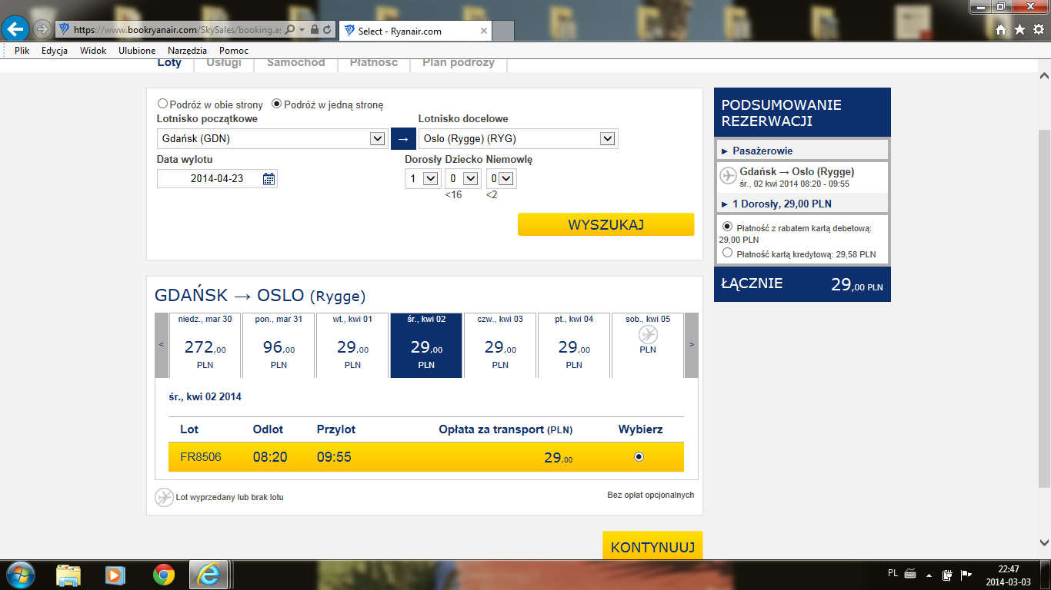Open the Narzędzia menu

click(187, 50)
